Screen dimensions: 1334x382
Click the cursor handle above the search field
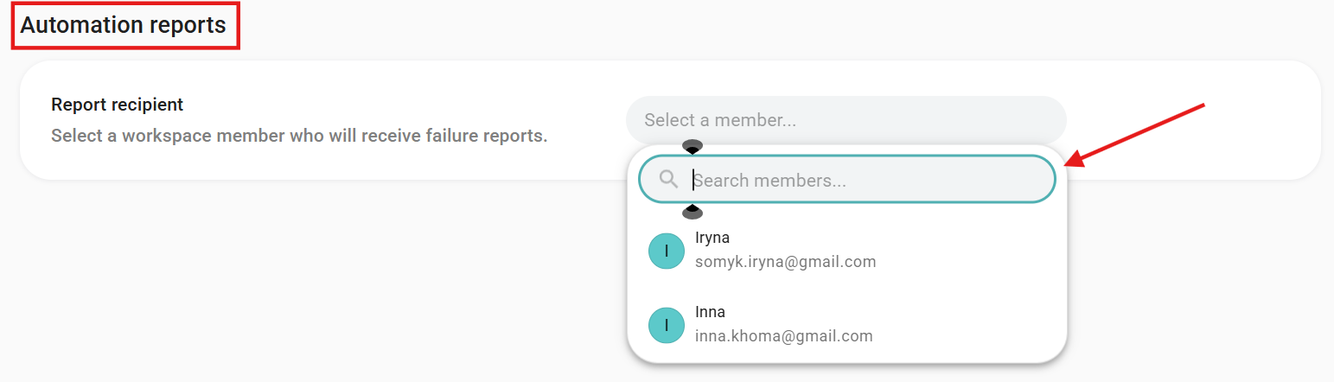692,147
